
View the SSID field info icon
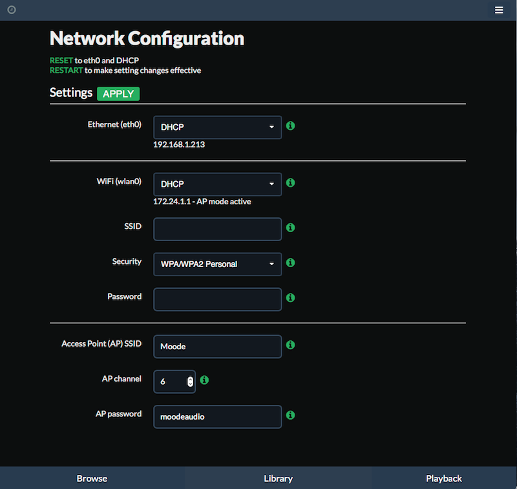(x=290, y=228)
